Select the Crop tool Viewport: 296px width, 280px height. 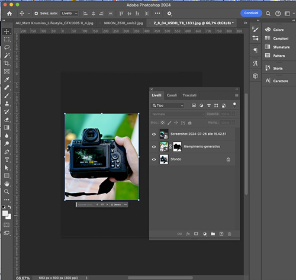tap(7, 63)
